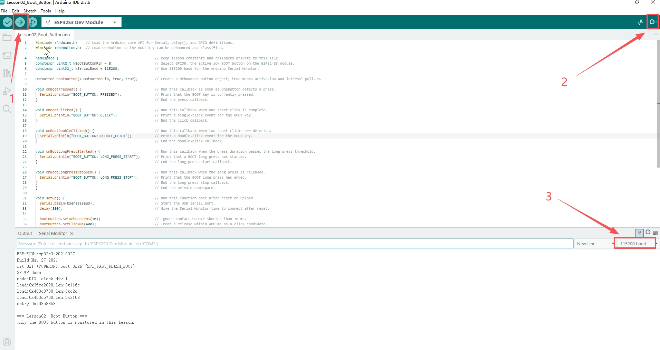Click the 'void setup() {' line

50,198
